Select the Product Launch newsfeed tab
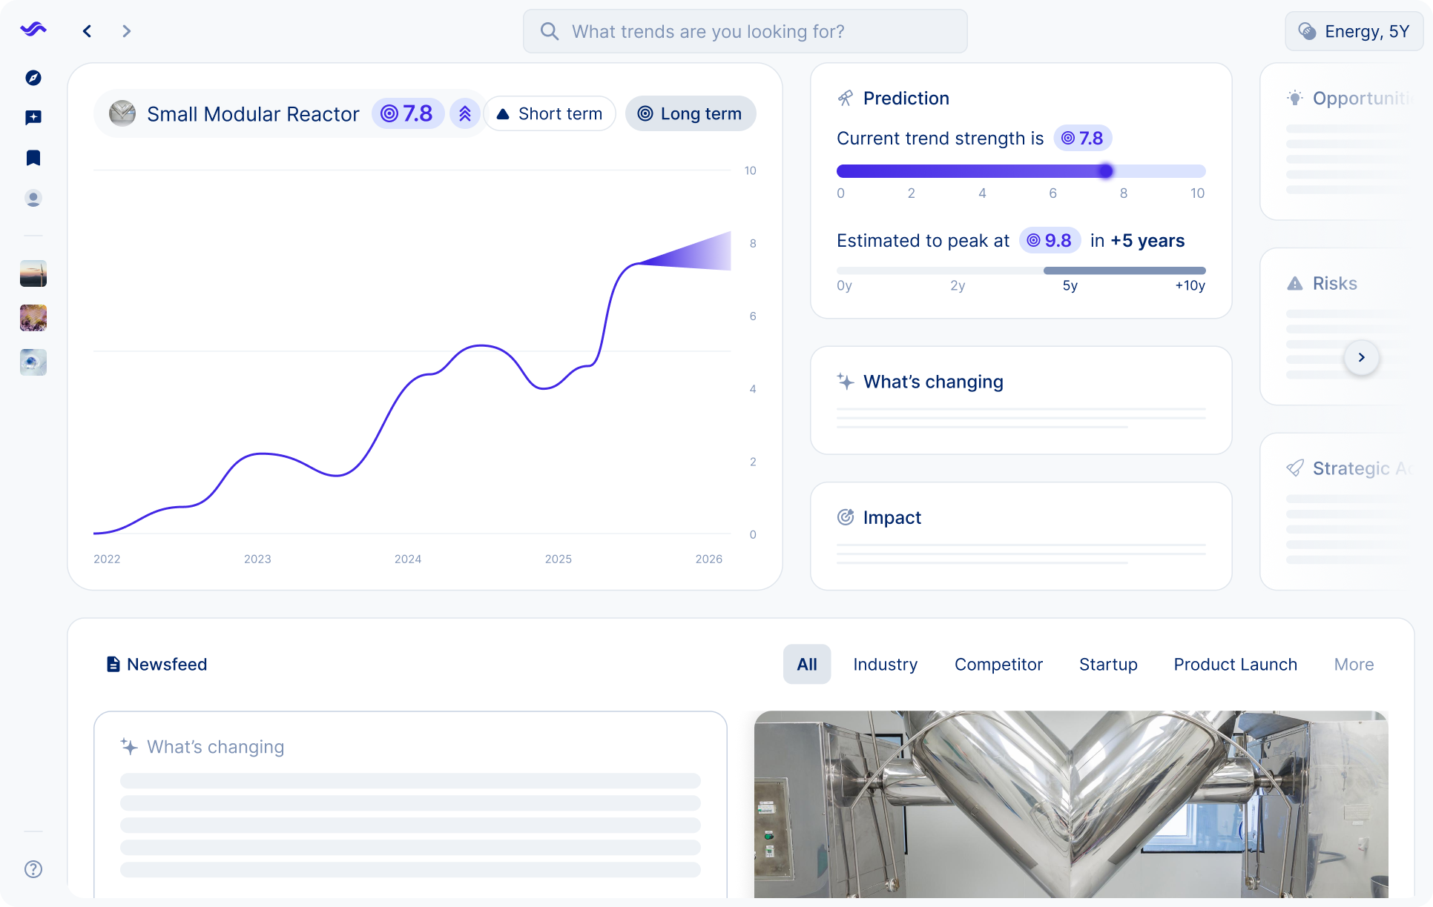 (1235, 665)
